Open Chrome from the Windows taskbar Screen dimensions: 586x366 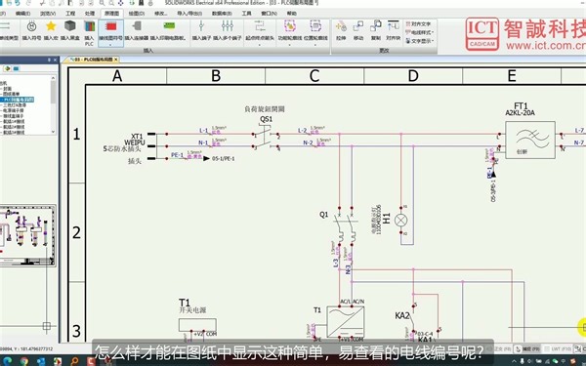pyautogui.click(x=23, y=361)
